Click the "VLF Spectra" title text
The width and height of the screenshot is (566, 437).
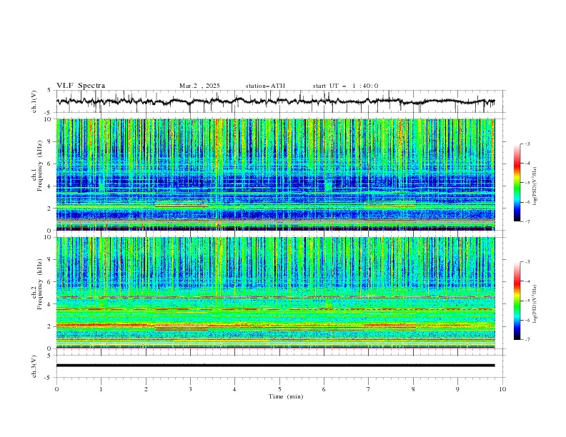[81, 86]
